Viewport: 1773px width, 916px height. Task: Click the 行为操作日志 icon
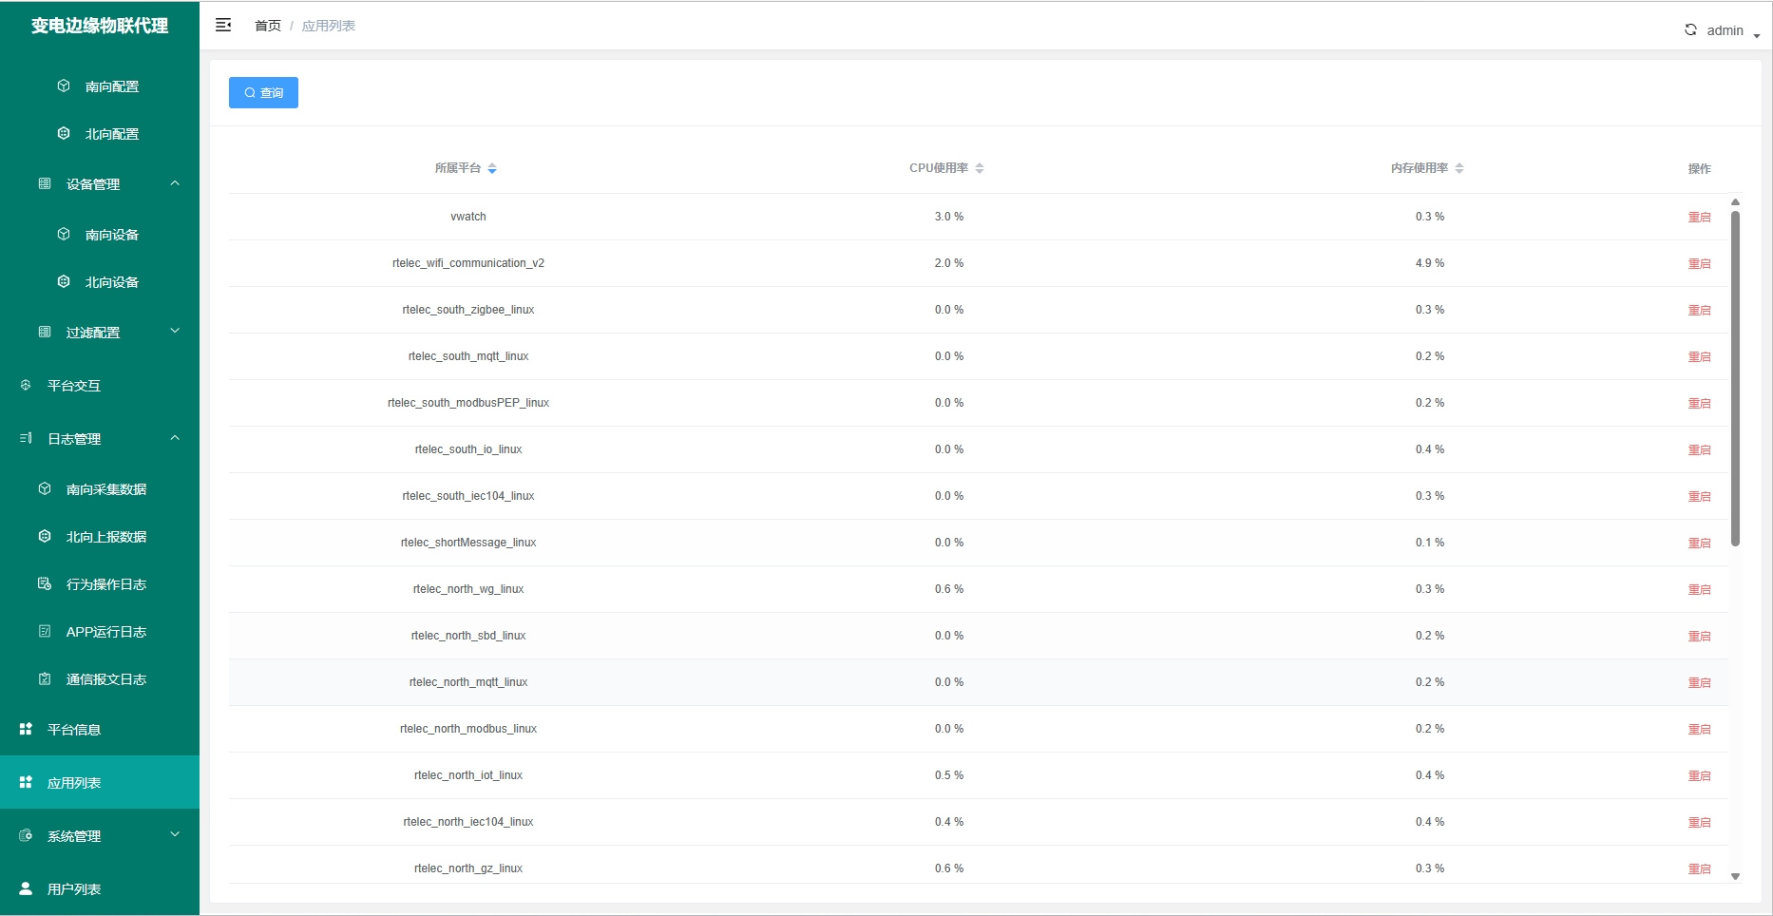coord(45,584)
